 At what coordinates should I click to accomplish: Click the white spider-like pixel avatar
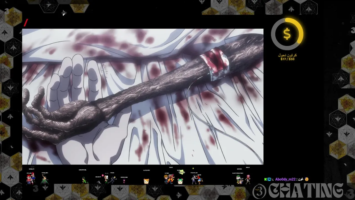click(x=99, y=182)
